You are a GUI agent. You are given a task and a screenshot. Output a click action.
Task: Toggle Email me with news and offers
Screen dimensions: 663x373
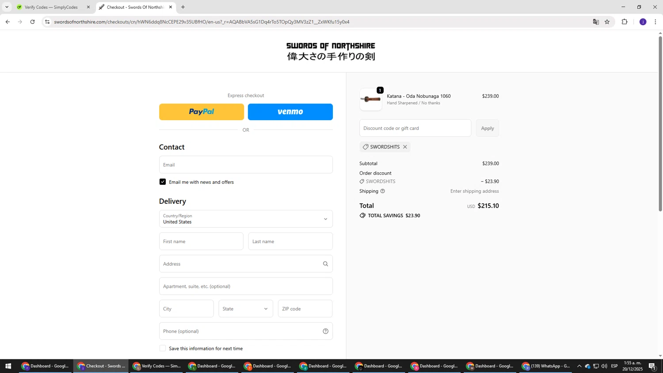tap(163, 182)
